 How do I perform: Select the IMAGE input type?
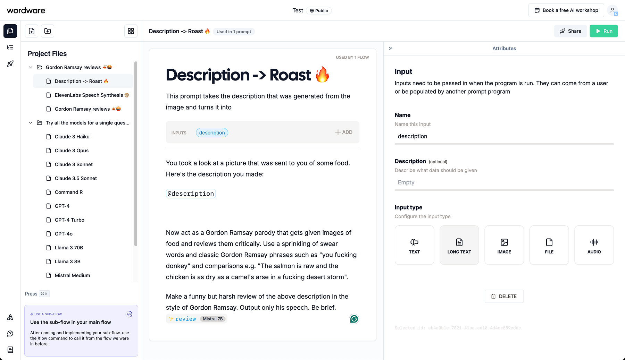(x=504, y=245)
